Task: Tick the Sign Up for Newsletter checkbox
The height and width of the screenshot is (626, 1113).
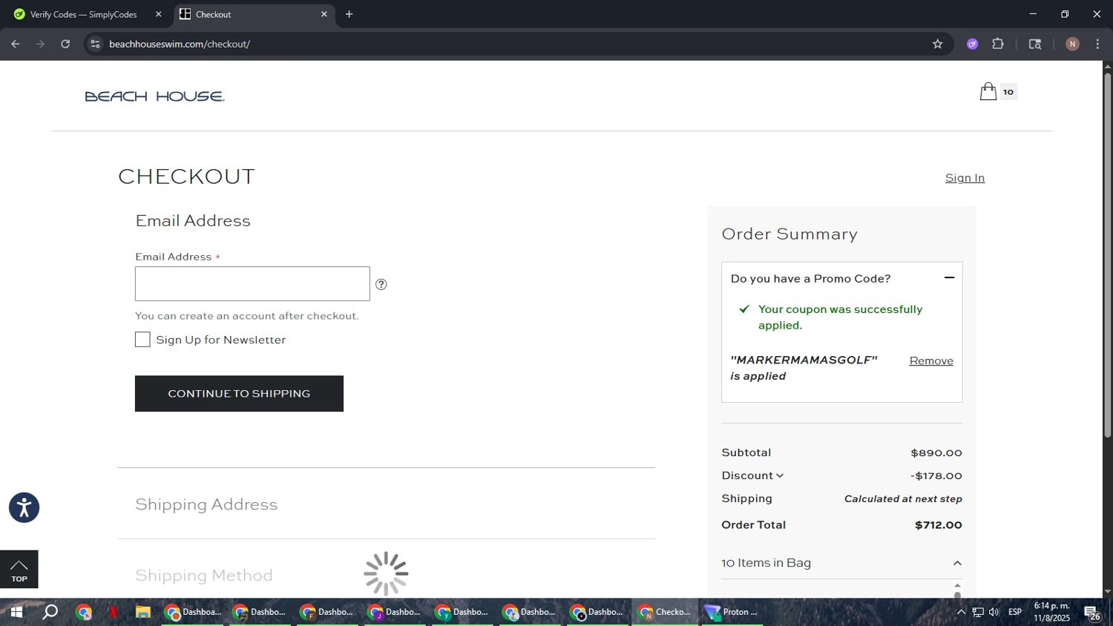Action: click(142, 340)
